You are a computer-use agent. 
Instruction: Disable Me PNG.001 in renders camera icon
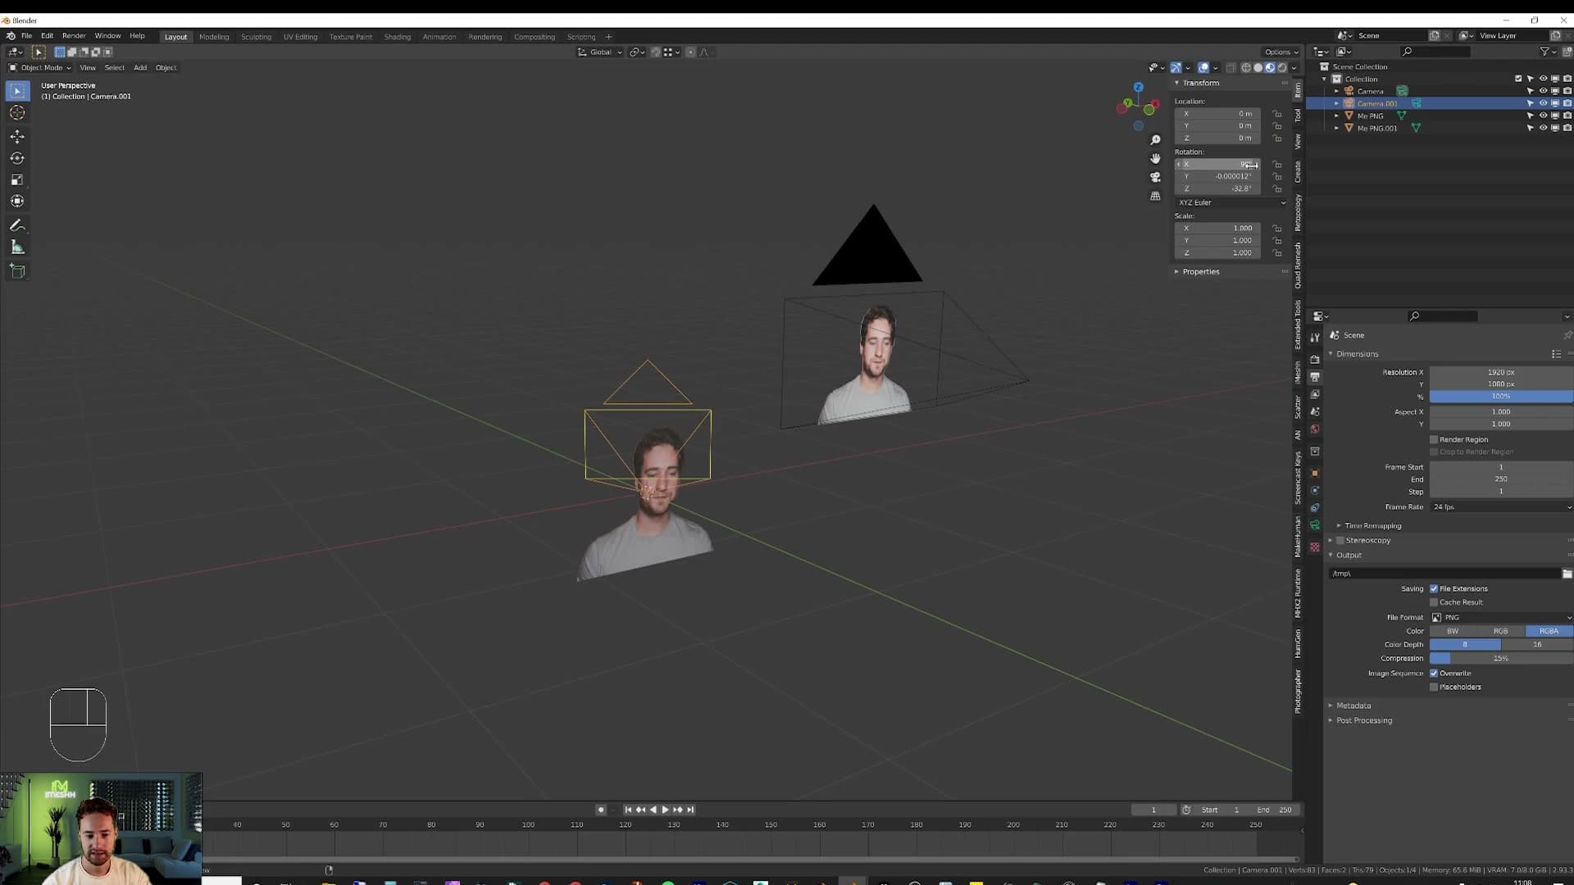point(1567,129)
